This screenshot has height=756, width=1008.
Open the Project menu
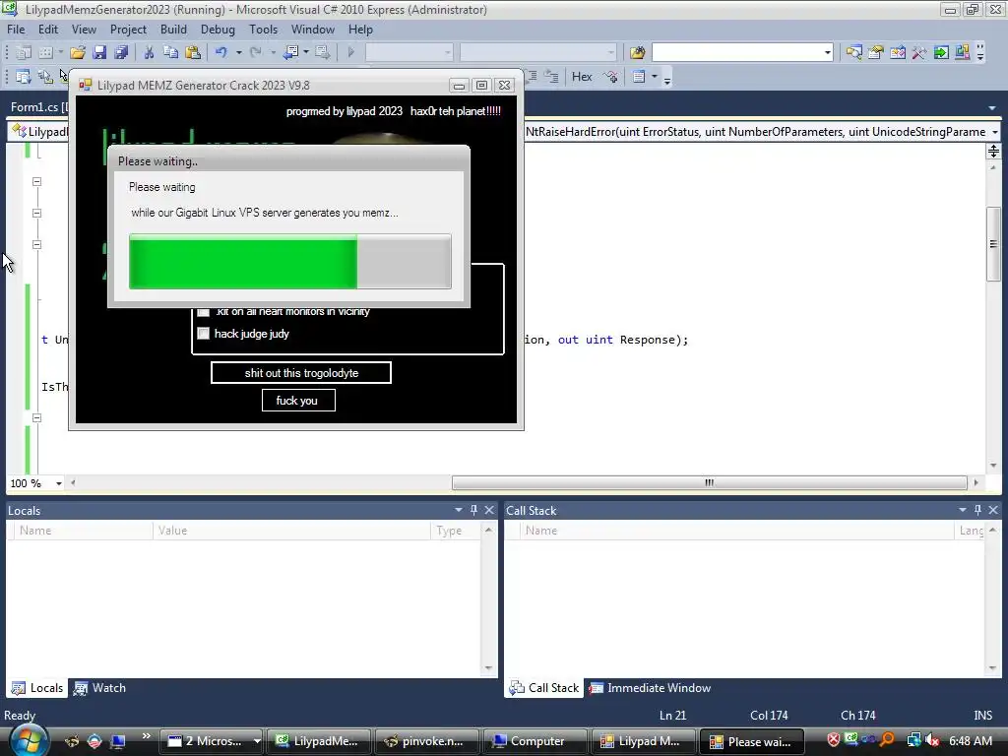(128, 30)
